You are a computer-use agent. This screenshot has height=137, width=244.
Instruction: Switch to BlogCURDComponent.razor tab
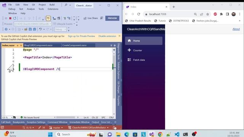pyautogui.click(x=38, y=45)
